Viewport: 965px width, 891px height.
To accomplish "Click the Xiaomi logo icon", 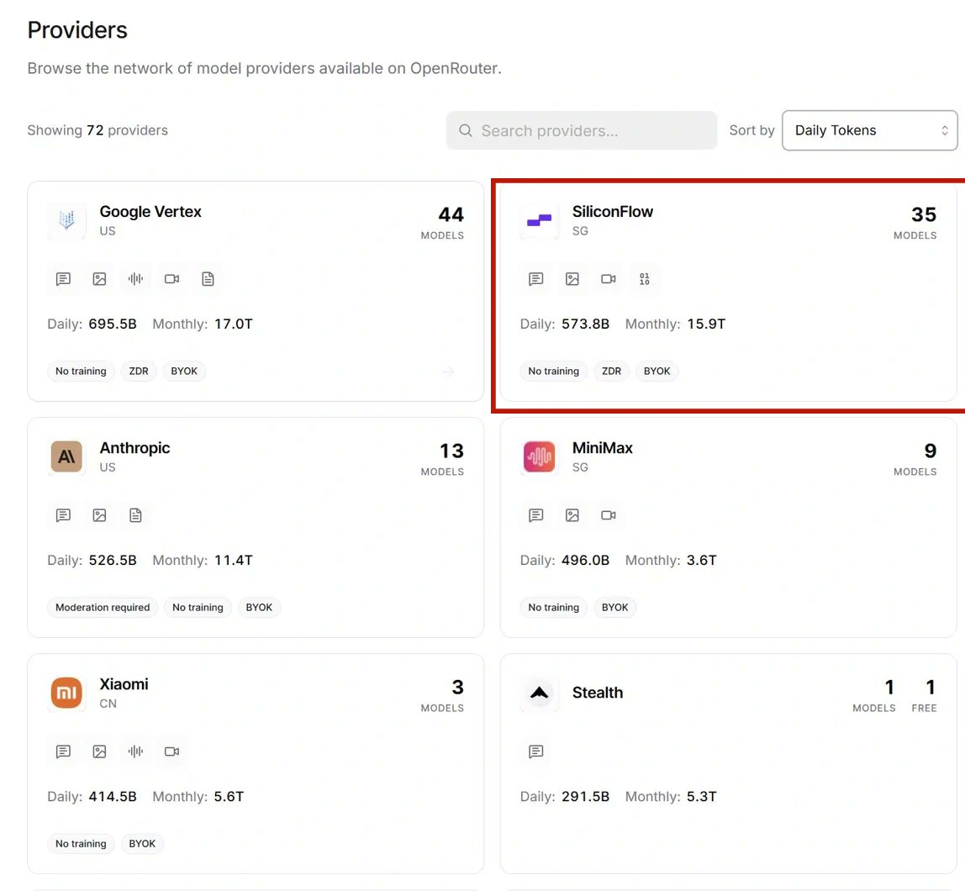I will pos(66,693).
